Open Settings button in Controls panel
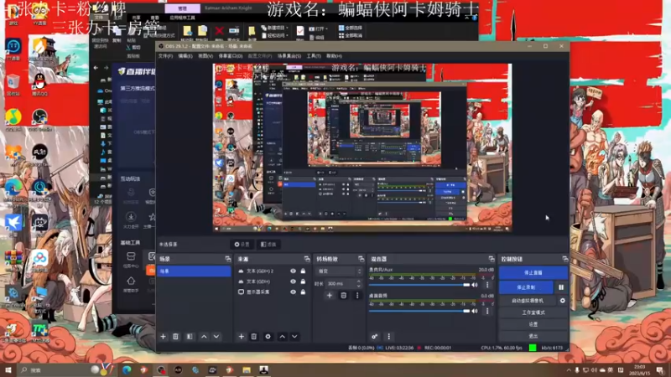 coord(533,324)
